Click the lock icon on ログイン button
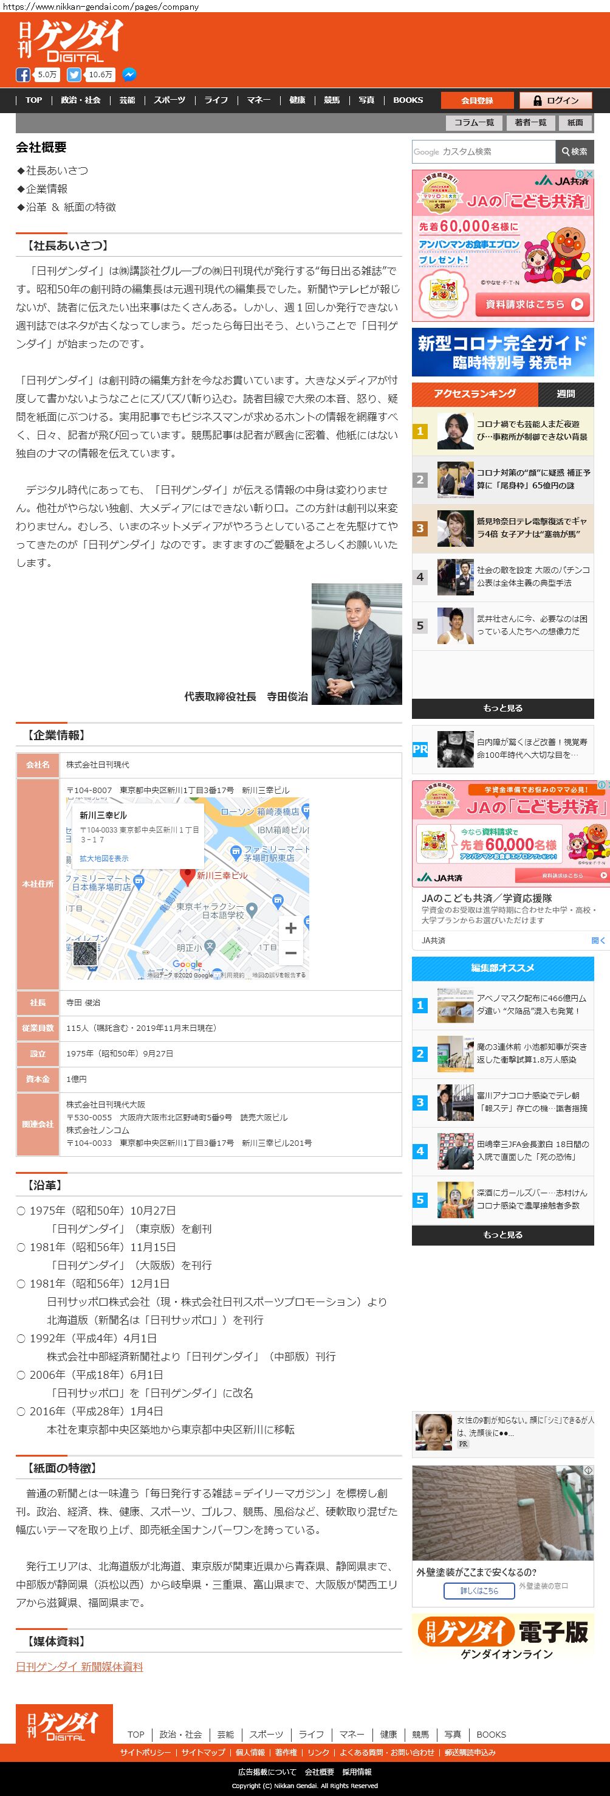The height and width of the screenshot is (1796, 610). (537, 100)
